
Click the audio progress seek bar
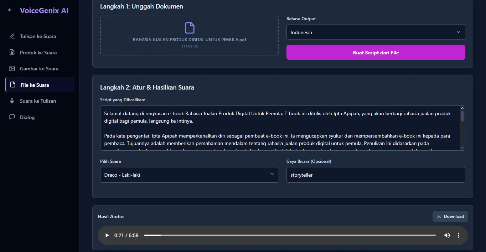tap(290, 235)
